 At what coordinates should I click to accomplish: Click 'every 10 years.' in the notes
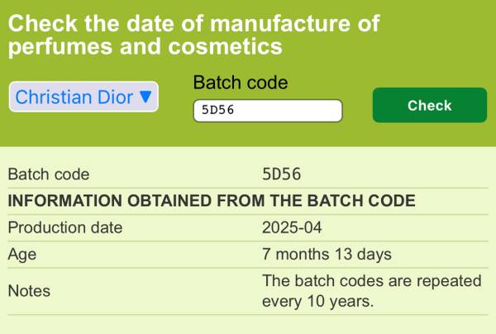coord(319,301)
